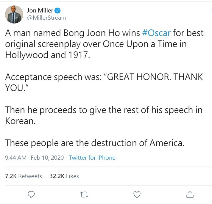Open the share menu icon
This screenshot has width=212, height=204.
point(189,194)
